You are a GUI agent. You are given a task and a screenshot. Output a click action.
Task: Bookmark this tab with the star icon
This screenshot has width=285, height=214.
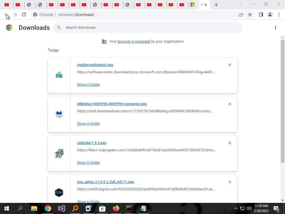point(250,14)
